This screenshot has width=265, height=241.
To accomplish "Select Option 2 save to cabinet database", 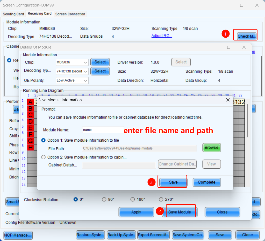I will [x=43, y=157].
